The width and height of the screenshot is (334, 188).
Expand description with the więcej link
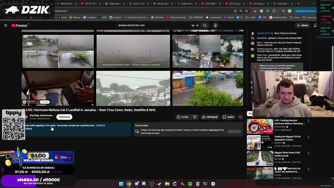pos(29,128)
